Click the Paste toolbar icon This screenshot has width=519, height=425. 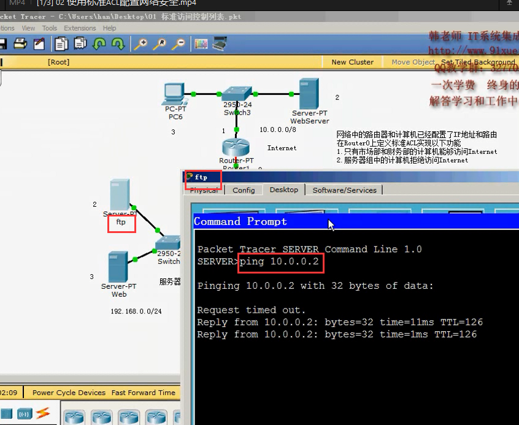tap(80, 44)
